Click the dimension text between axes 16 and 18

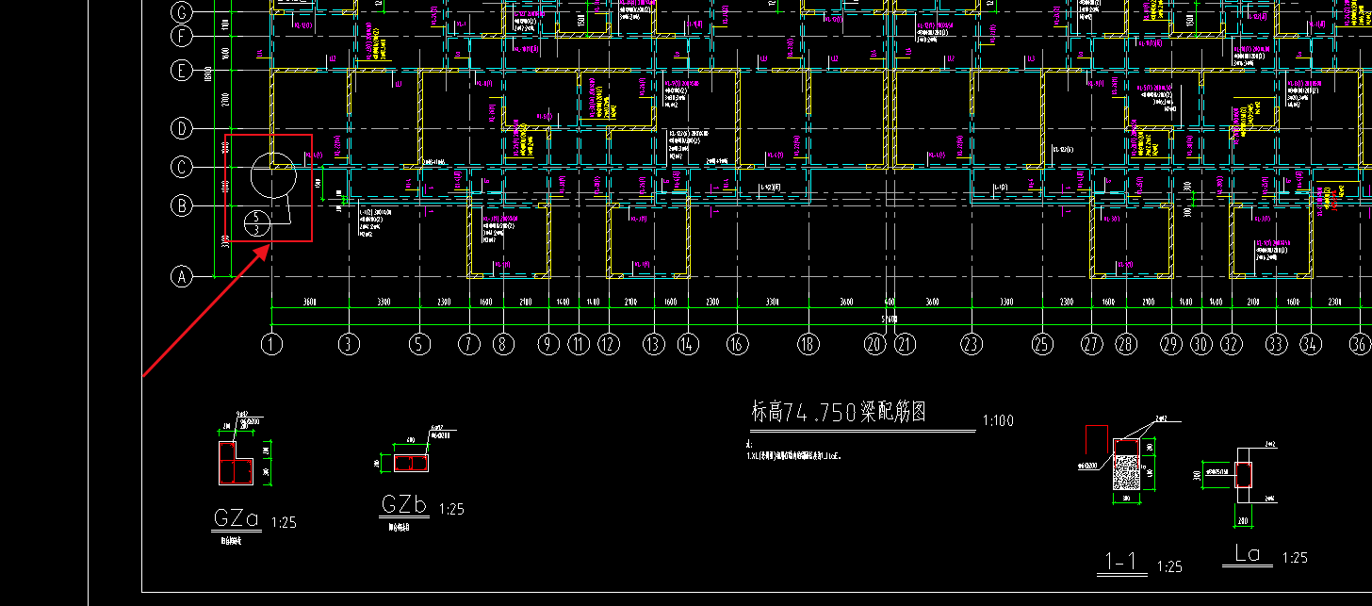[773, 303]
